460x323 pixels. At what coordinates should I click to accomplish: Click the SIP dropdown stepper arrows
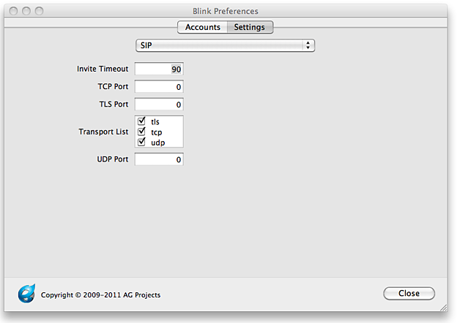[x=308, y=45]
